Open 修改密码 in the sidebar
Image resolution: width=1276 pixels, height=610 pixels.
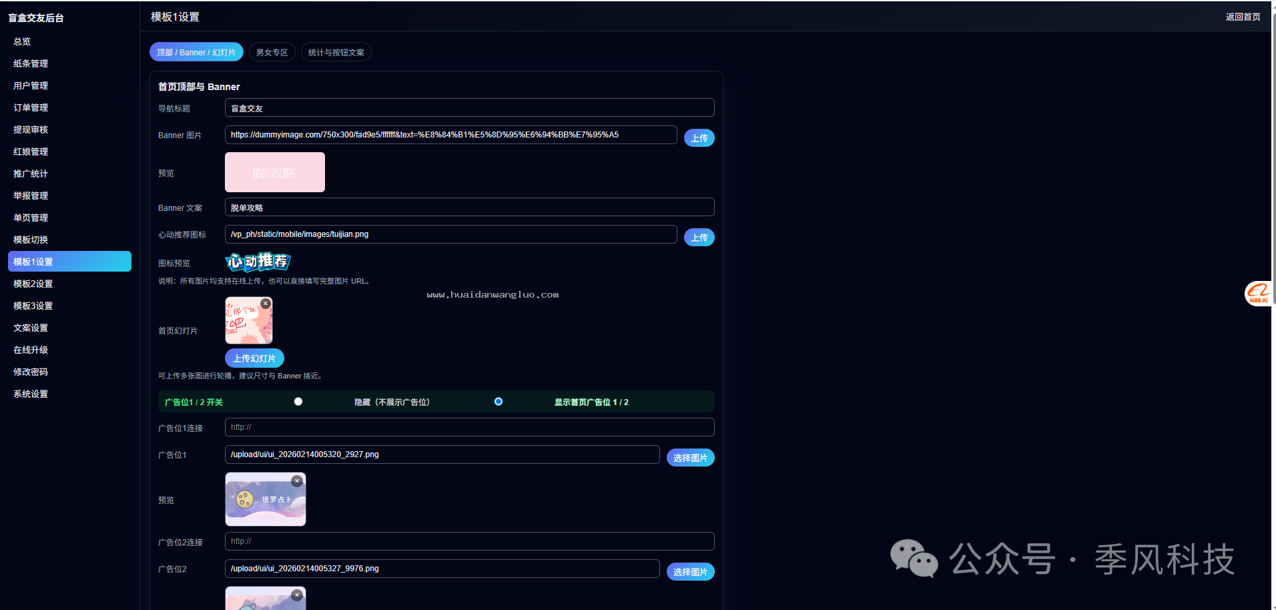69,372
